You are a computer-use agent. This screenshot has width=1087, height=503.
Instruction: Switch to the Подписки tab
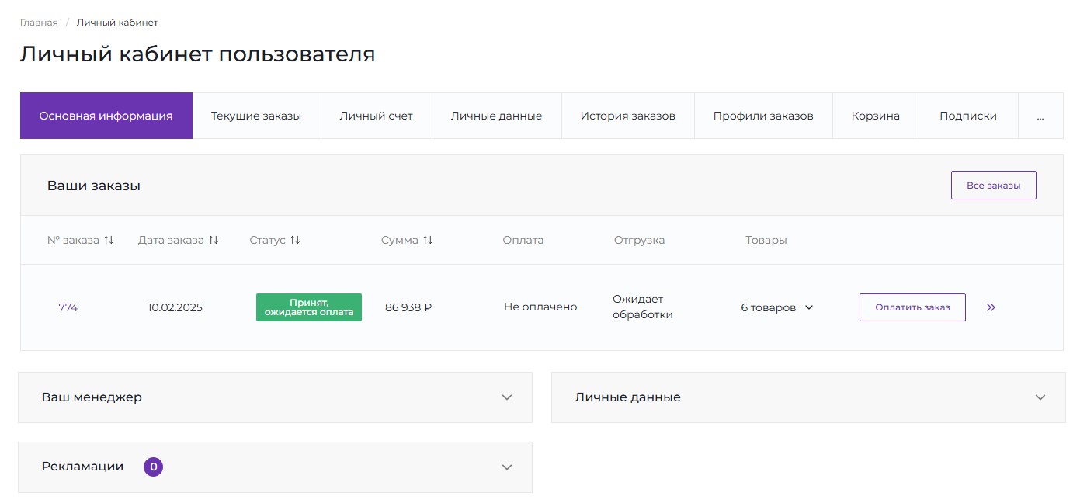click(967, 115)
